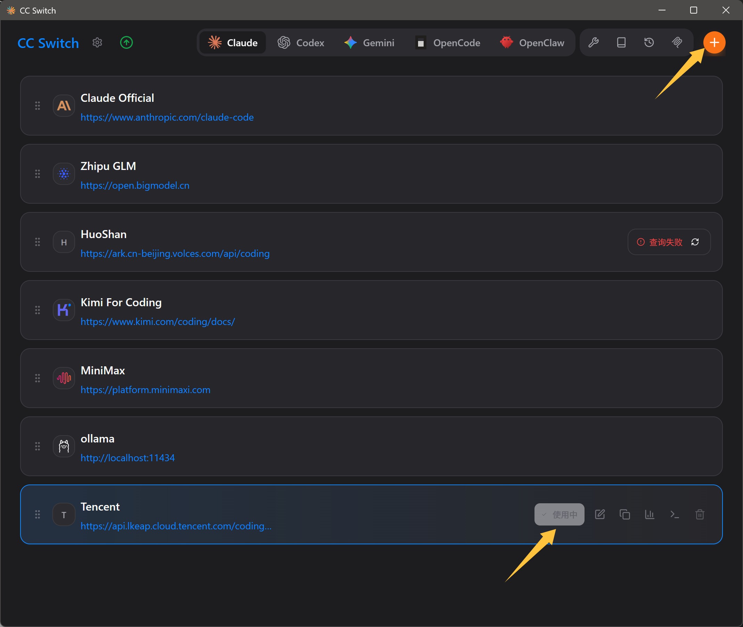This screenshot has width=743, height=627.
Task: Open the book icon in toolbar
Action: (621, 43)
